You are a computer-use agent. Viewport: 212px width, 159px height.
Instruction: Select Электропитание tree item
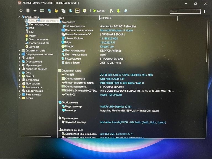[37, 39]
